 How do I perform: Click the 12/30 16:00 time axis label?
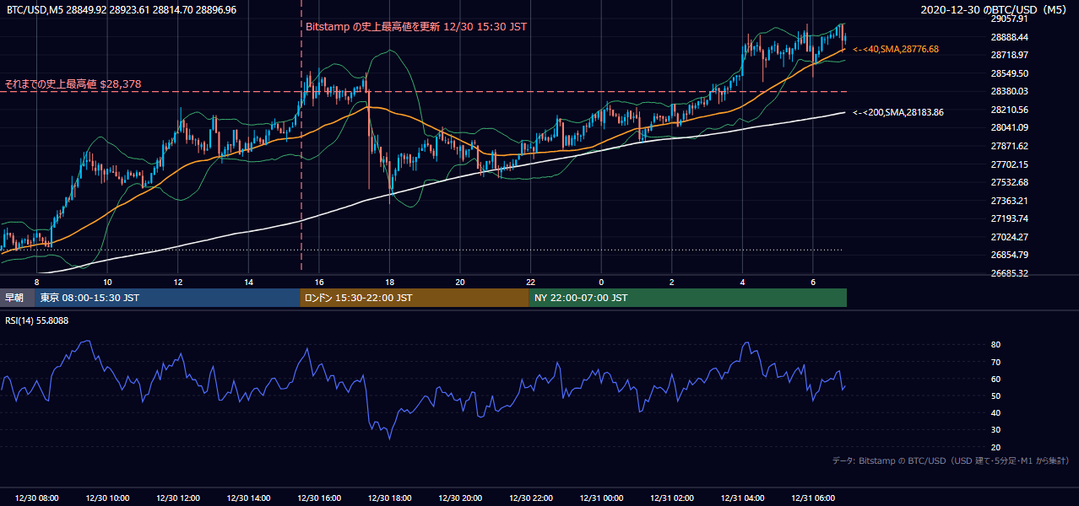[319, 498]
